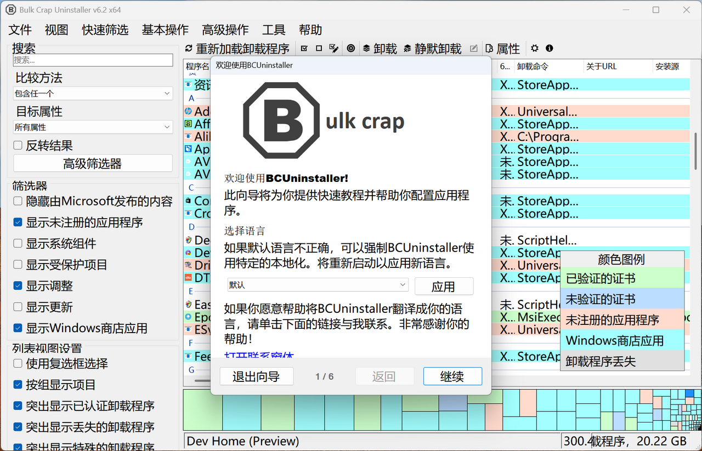Enable 使用复选框选择
This screenshot has width=702, height=451.
[x=18, y=363]
